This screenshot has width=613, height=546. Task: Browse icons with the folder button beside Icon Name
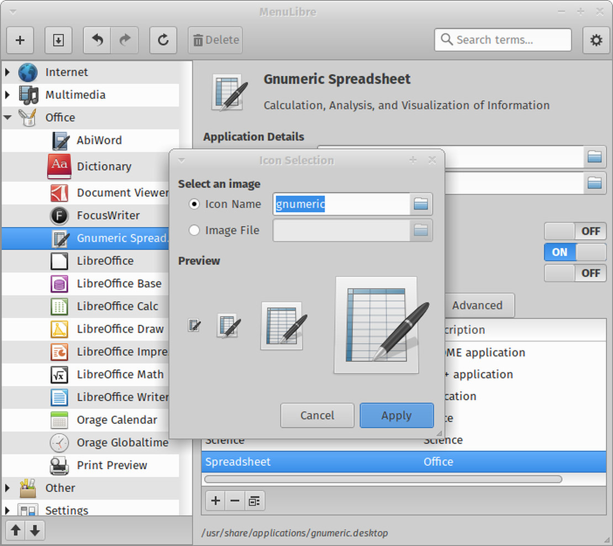click(x=421, y=204)
